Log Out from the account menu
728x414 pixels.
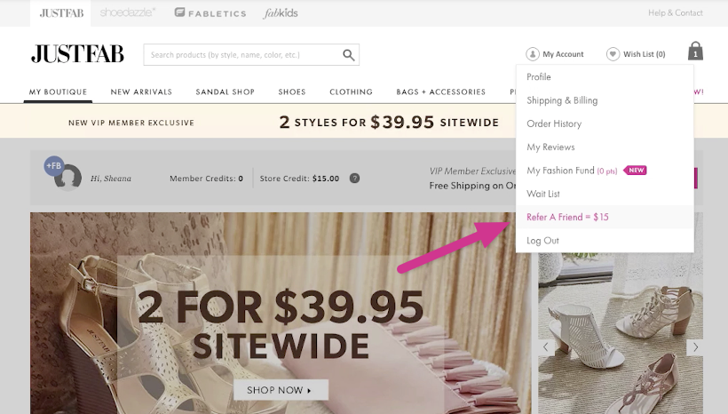542,241
